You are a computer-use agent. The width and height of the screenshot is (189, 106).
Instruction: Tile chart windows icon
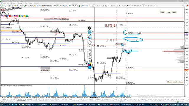point(70,6)
